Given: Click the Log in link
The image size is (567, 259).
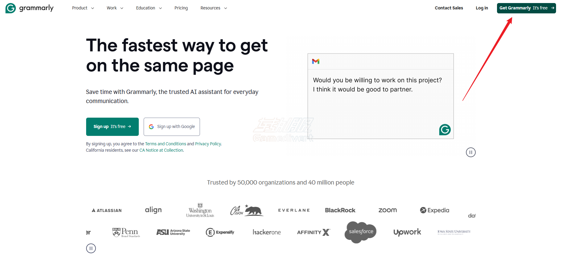Looking at the screenshot, I should tap(481, 8).
